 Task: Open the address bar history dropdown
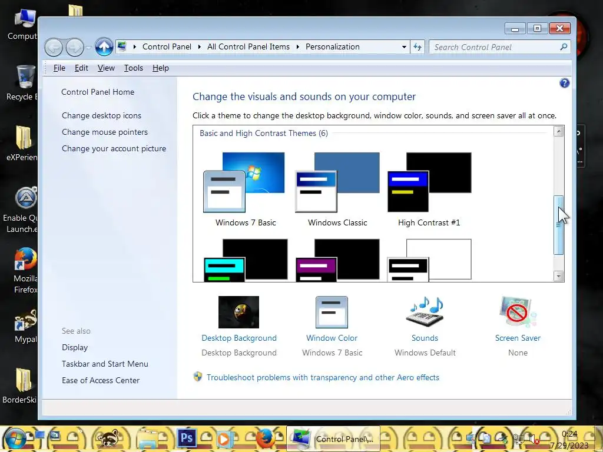(404, 47)
